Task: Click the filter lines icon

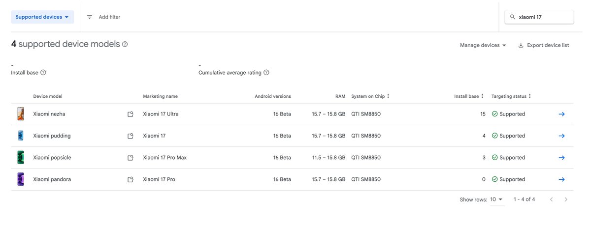Action: (x=90, y=17)
